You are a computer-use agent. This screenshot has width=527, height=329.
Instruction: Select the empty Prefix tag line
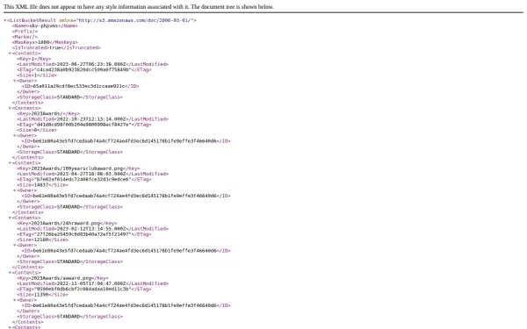[25, 32]
